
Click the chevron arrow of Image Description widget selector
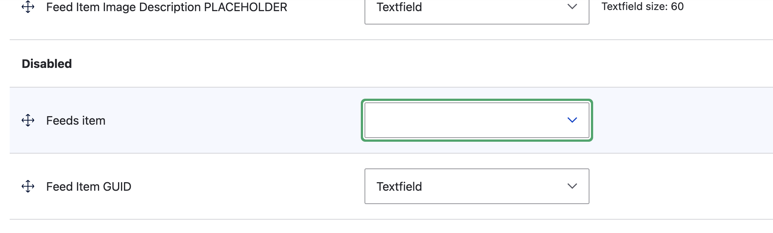[572, 6]
